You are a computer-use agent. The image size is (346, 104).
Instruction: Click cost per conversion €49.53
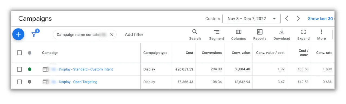pyautogui.click(x=303, y=82)
